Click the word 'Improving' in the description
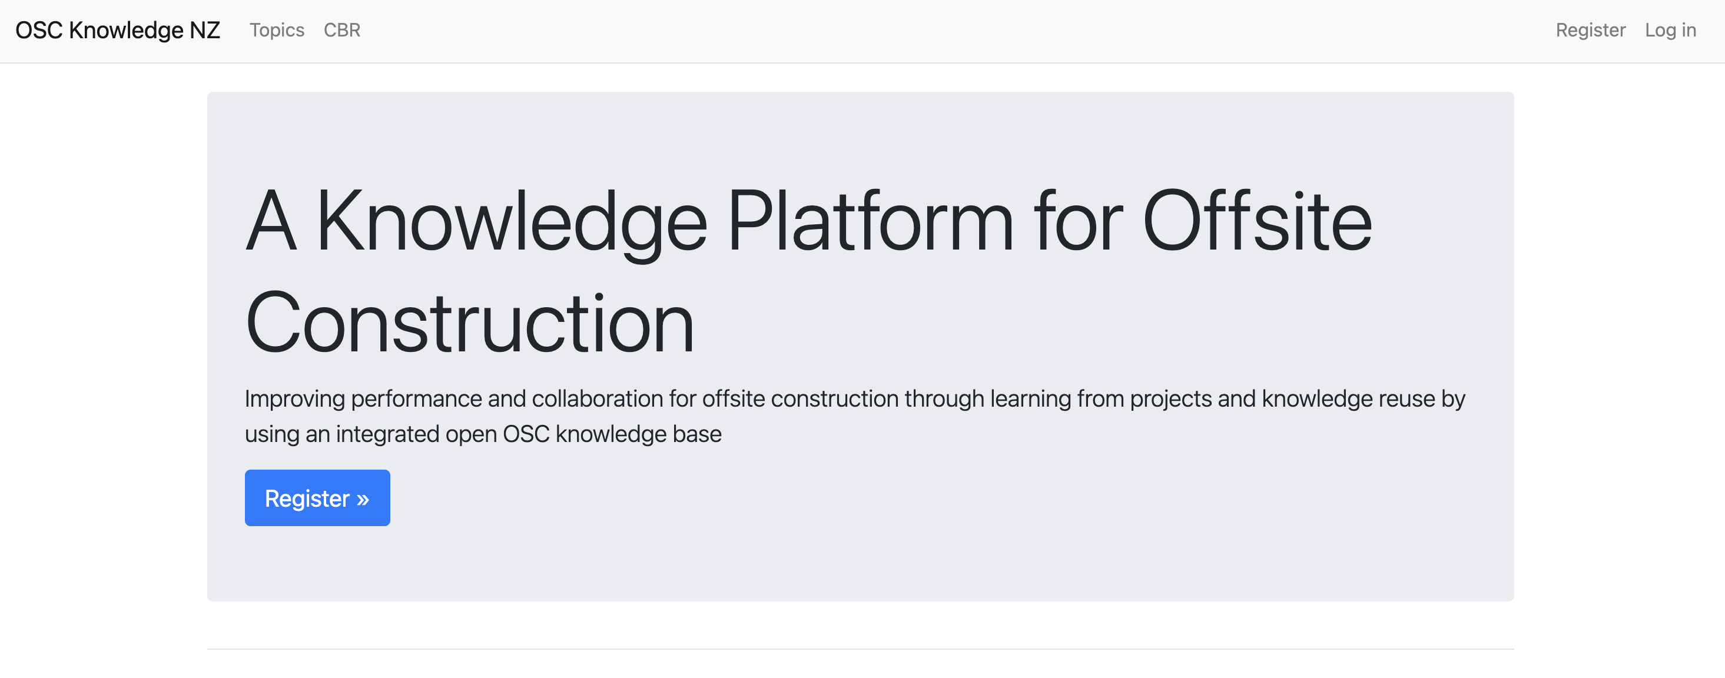Viewport: 1725px width, 678px height. click(x=294, y=399)
